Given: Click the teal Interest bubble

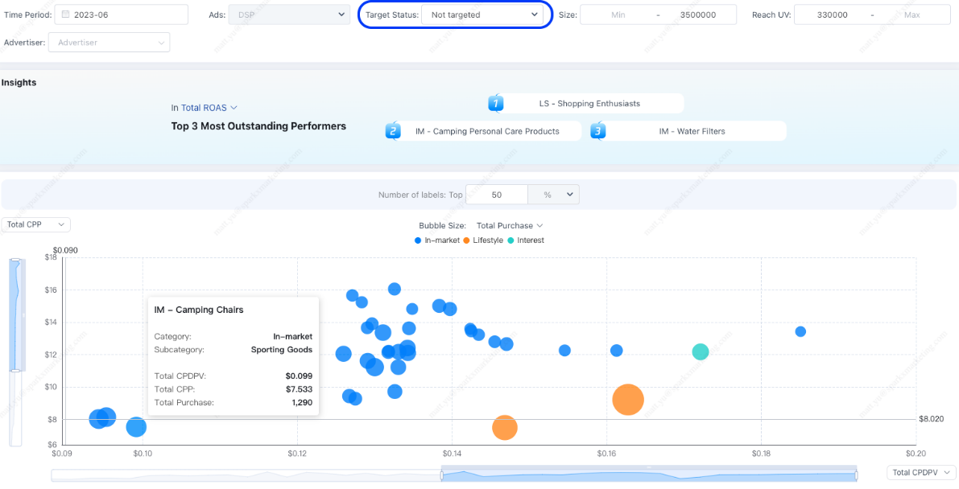Looking at the screenshot, I should tap(701, 351).
